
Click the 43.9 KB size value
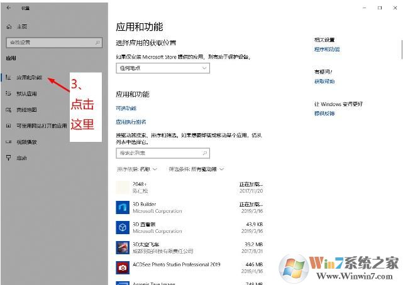pos(254,224)
